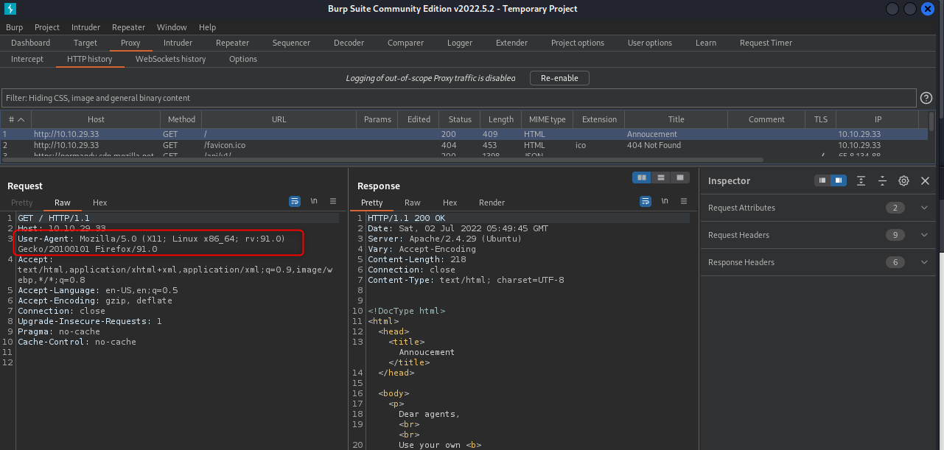Expand the Request Attributes section

tap(924, 208)
